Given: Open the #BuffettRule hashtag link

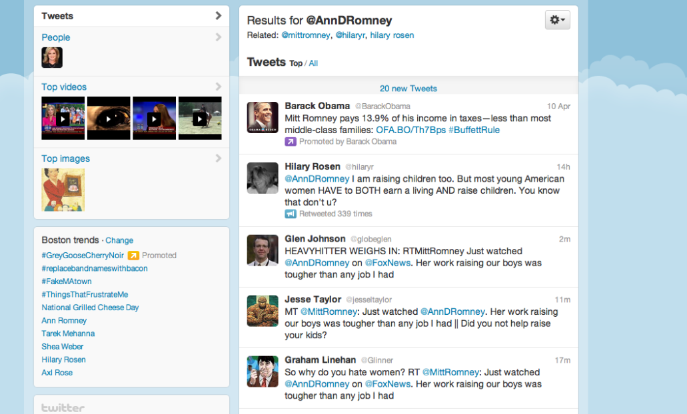Looking at the screenshot, I should click(474, 130).
